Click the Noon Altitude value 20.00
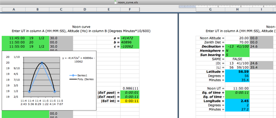The width and height of the screenshot is (276, 118). [x=237, y=38]
